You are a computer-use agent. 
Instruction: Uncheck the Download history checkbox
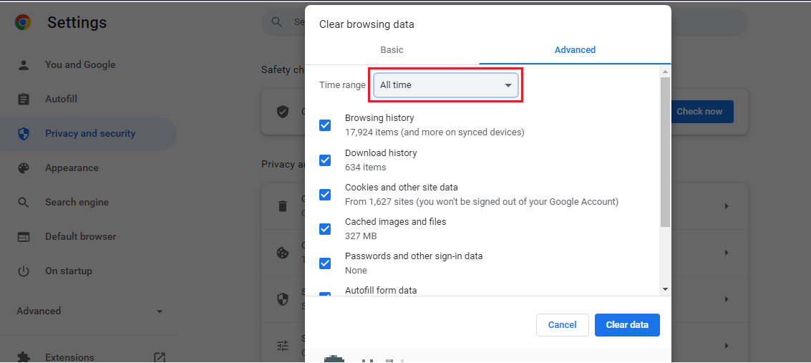coord(325,160)
